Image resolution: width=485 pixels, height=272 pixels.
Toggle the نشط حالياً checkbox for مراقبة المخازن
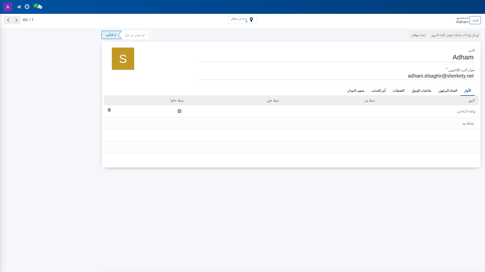[179, 111]
